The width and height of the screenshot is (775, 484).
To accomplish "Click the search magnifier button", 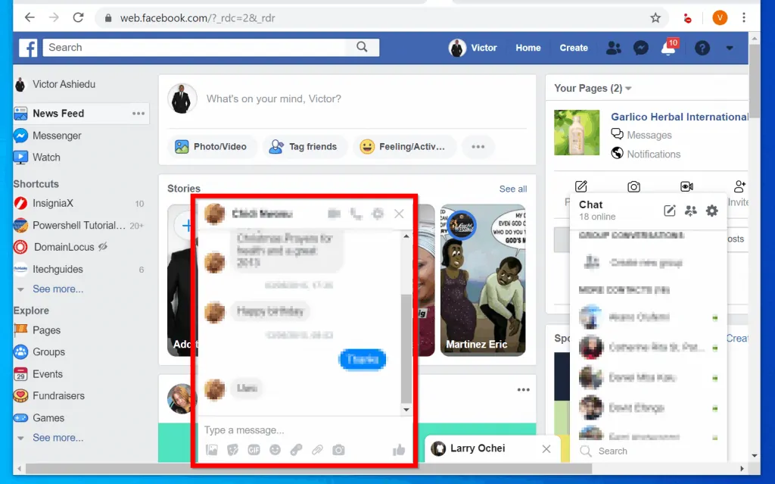I will click(x=363, y=47).
